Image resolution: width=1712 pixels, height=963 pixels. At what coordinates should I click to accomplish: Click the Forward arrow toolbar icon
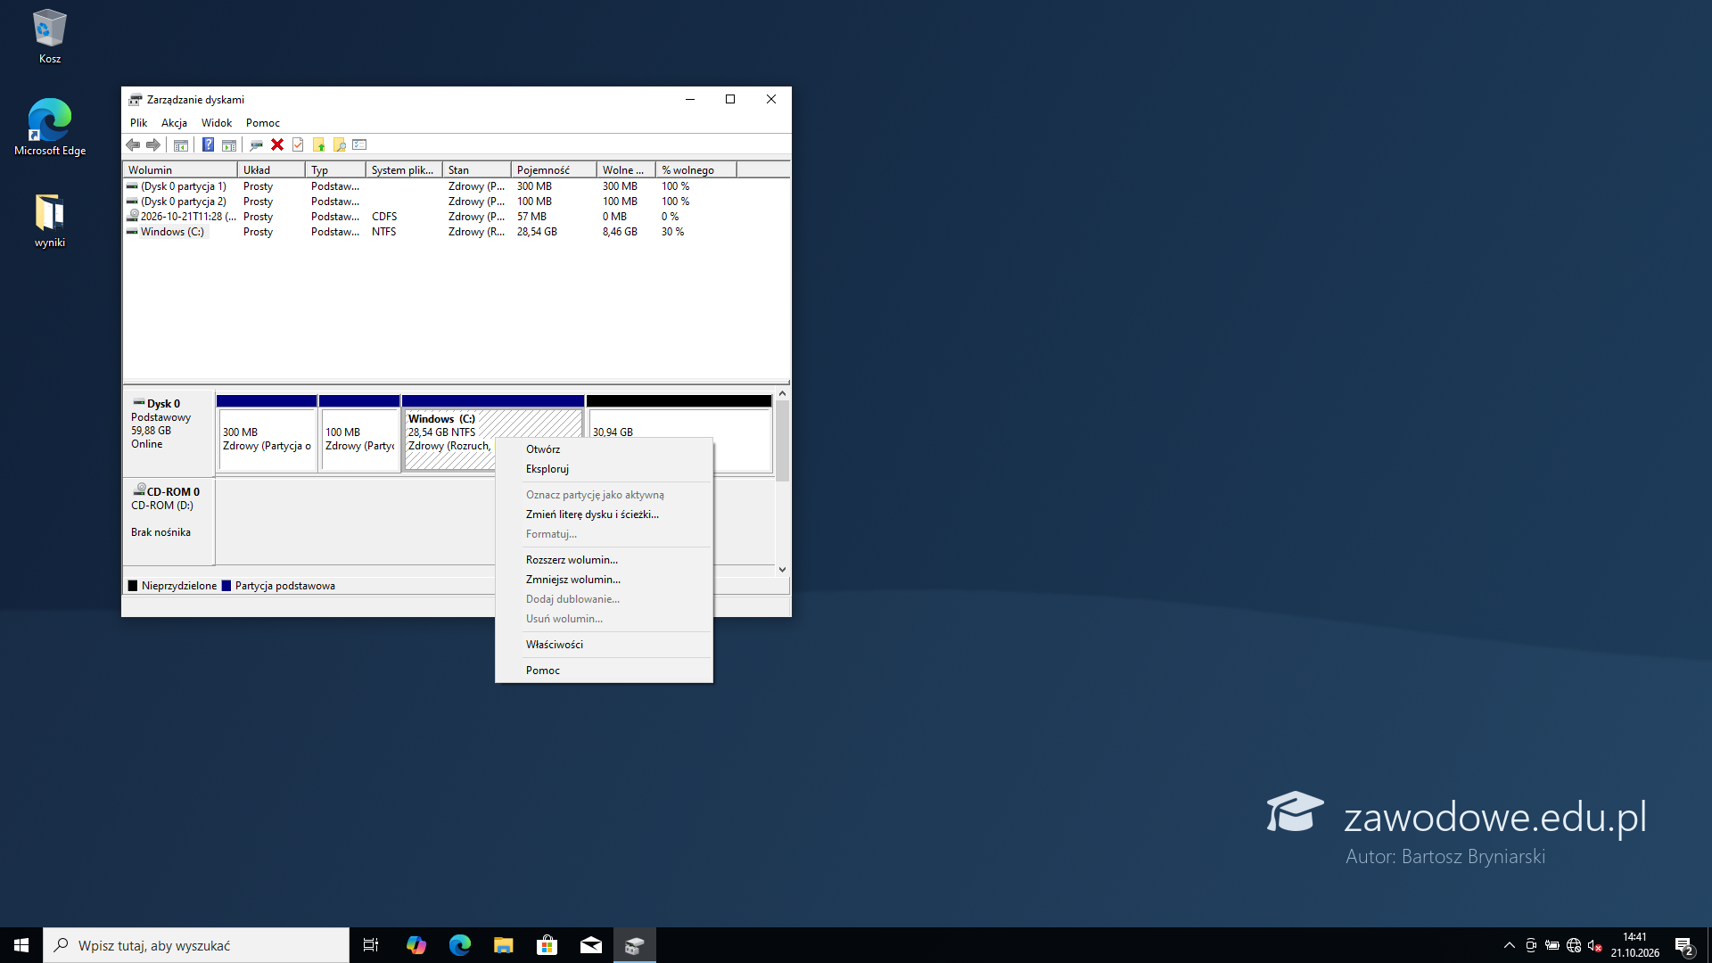(x=153, y=144)
